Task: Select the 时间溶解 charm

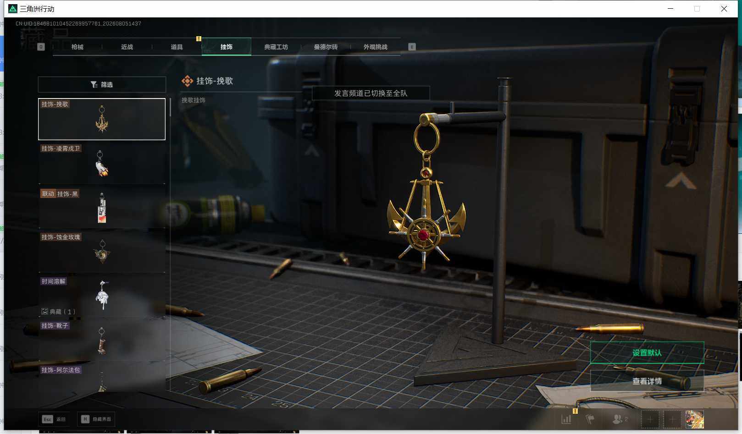Action: (102, 296)
